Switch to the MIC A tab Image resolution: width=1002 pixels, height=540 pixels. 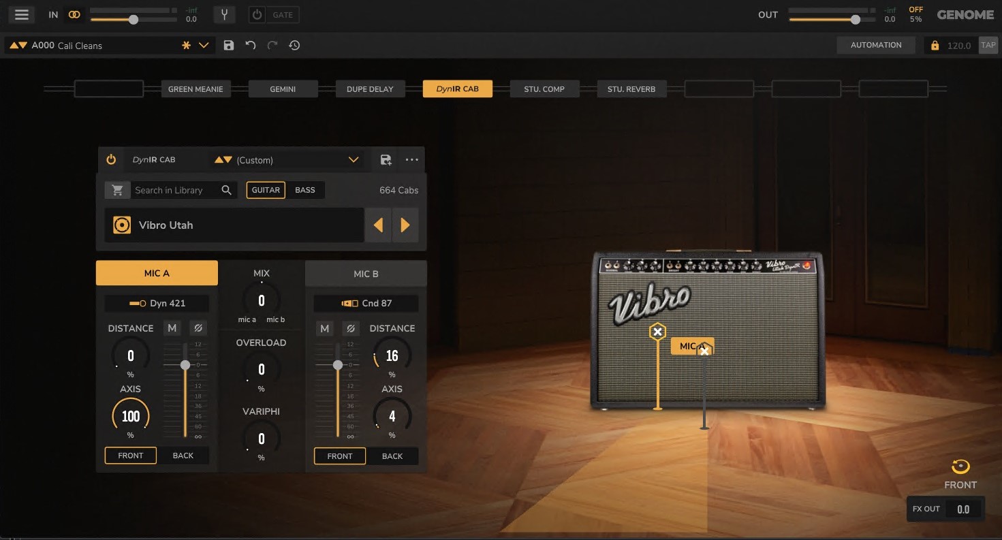coord(157,273)
